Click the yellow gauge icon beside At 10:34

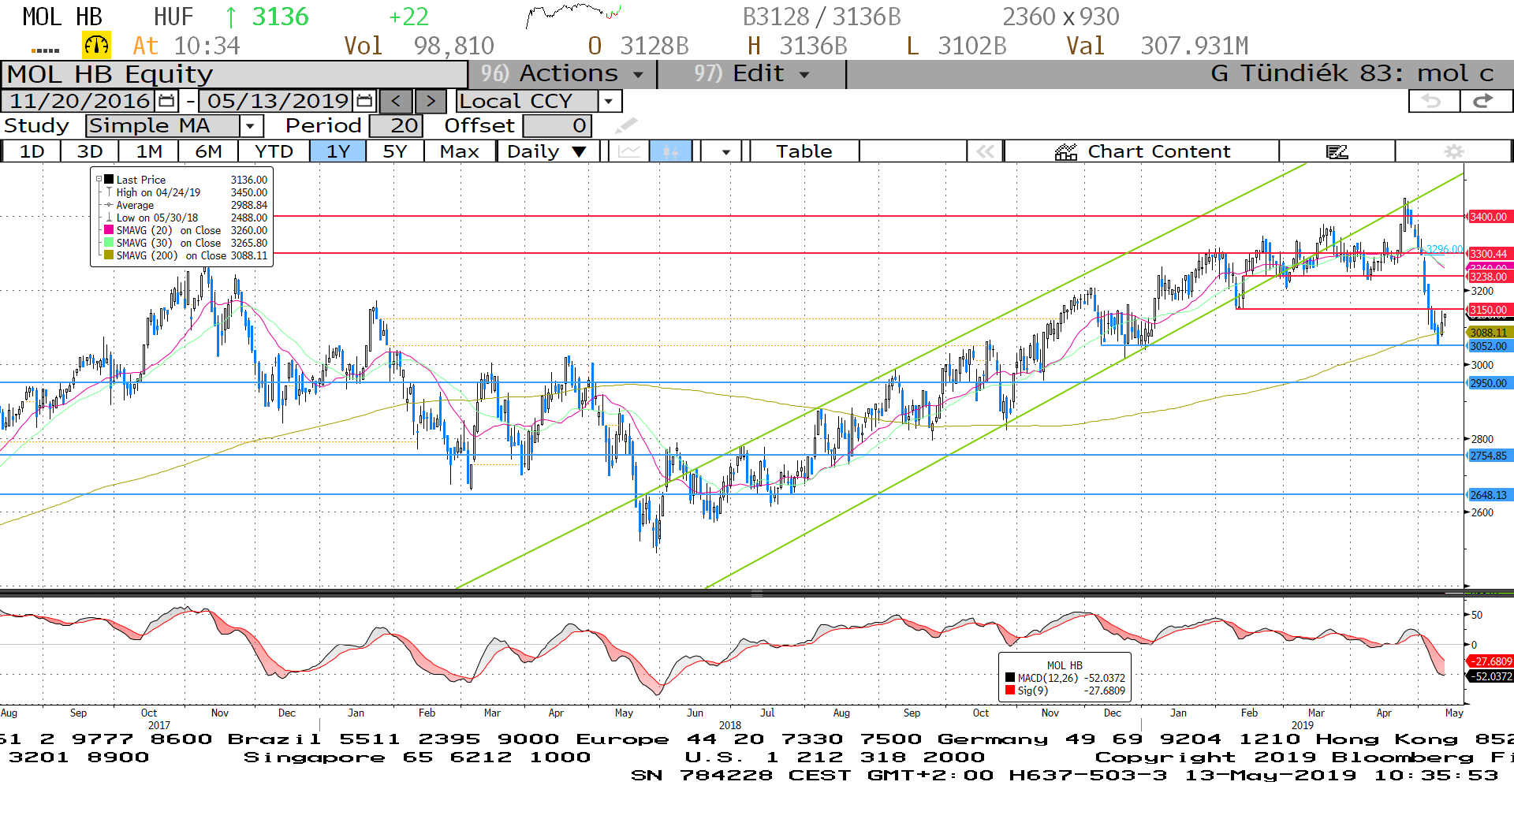96,46
